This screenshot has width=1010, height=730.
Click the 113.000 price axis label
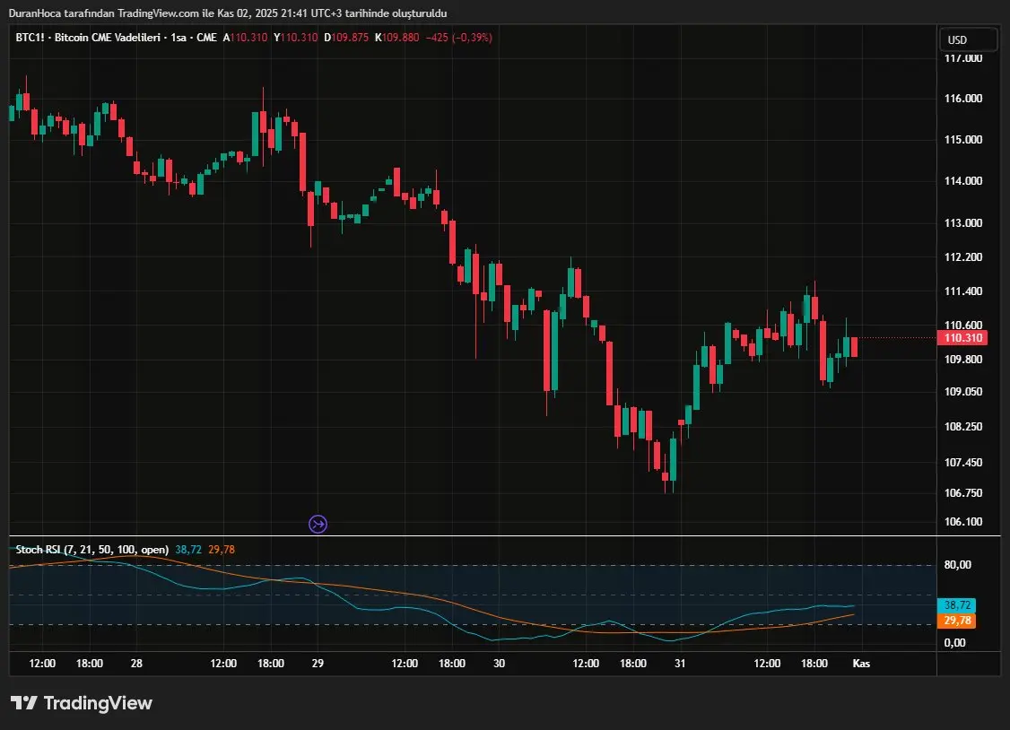(963, 222)
